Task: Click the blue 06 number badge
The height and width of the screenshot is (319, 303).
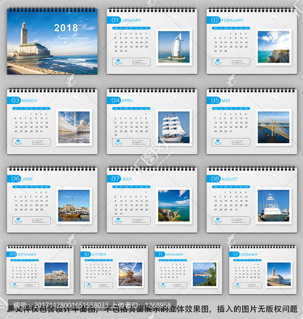Action: coord(14,179)
